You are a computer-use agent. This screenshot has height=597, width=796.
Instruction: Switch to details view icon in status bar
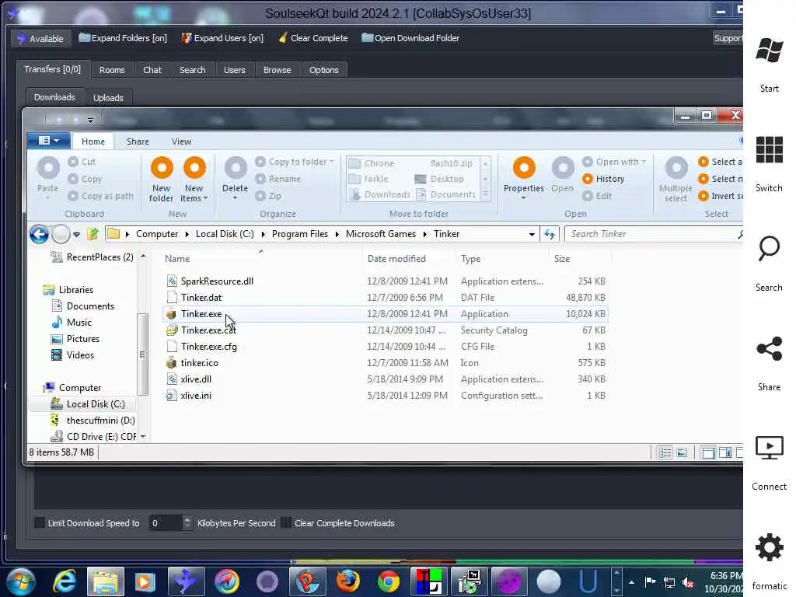(665, 452)
